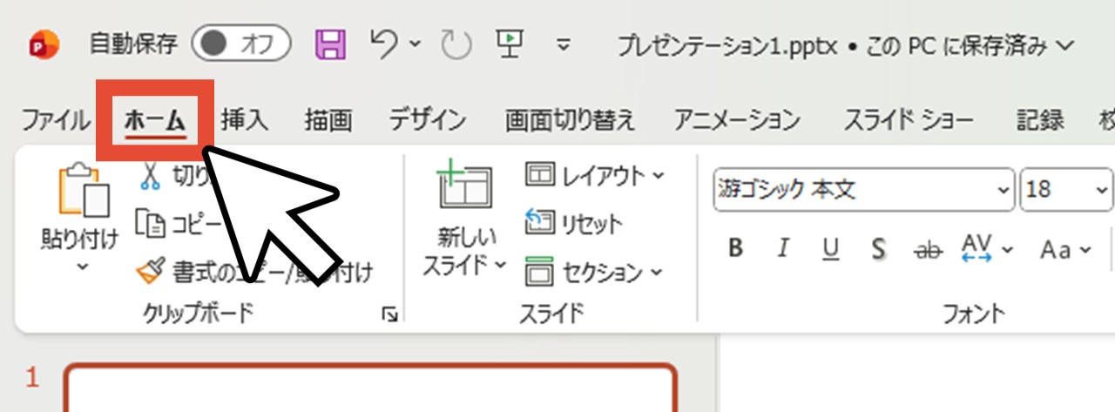Screen dimensions: 1115x412
Task: Click the Copy icon
Action: [x=151, y=224]
